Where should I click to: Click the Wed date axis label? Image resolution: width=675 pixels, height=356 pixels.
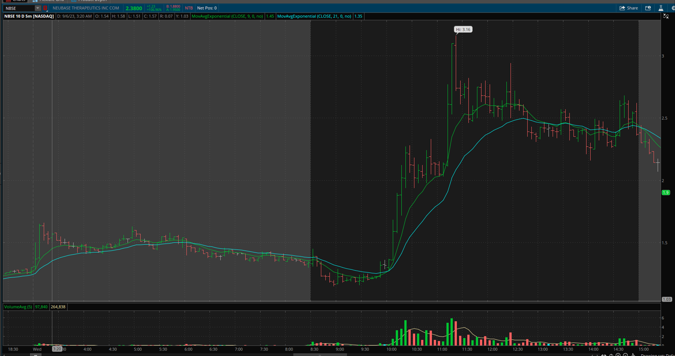coord(37,349)
